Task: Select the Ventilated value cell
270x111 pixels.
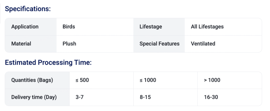Action: [x=203, y=44]
